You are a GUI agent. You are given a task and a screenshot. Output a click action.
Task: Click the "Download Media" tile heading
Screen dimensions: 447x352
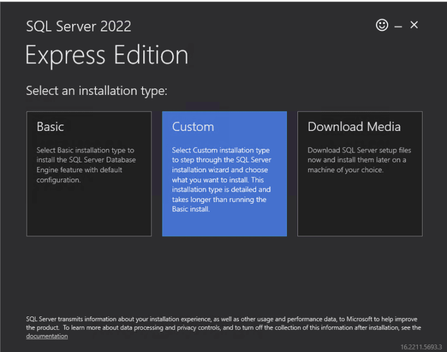(x=354, y=127)
